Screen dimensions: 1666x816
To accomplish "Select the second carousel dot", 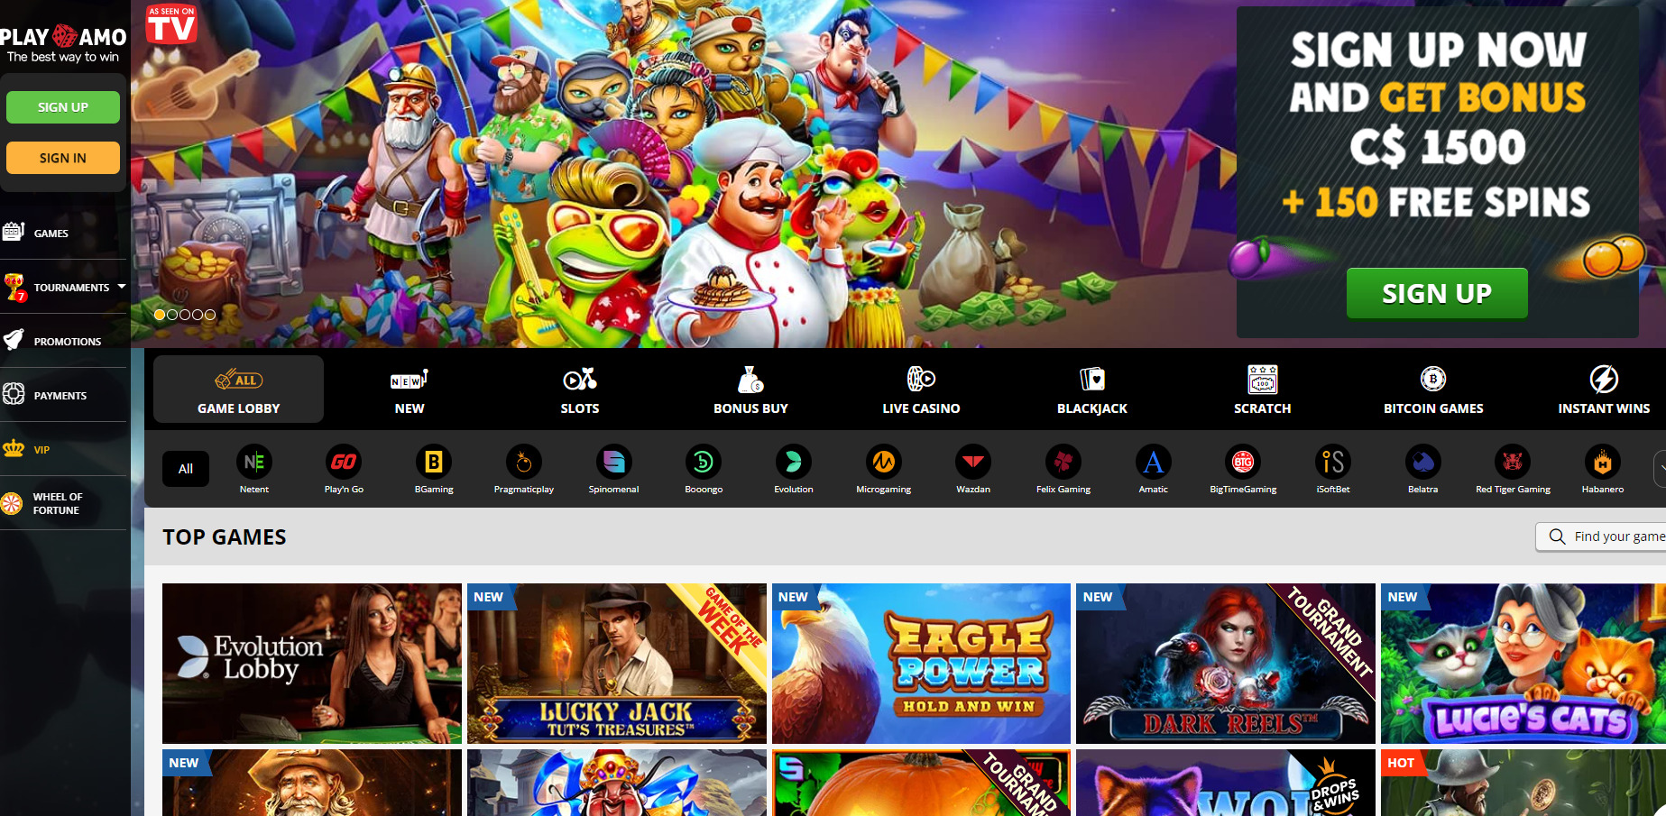I will (172, 314).
